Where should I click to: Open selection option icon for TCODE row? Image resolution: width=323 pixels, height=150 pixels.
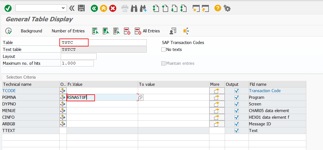pos(63,91)
